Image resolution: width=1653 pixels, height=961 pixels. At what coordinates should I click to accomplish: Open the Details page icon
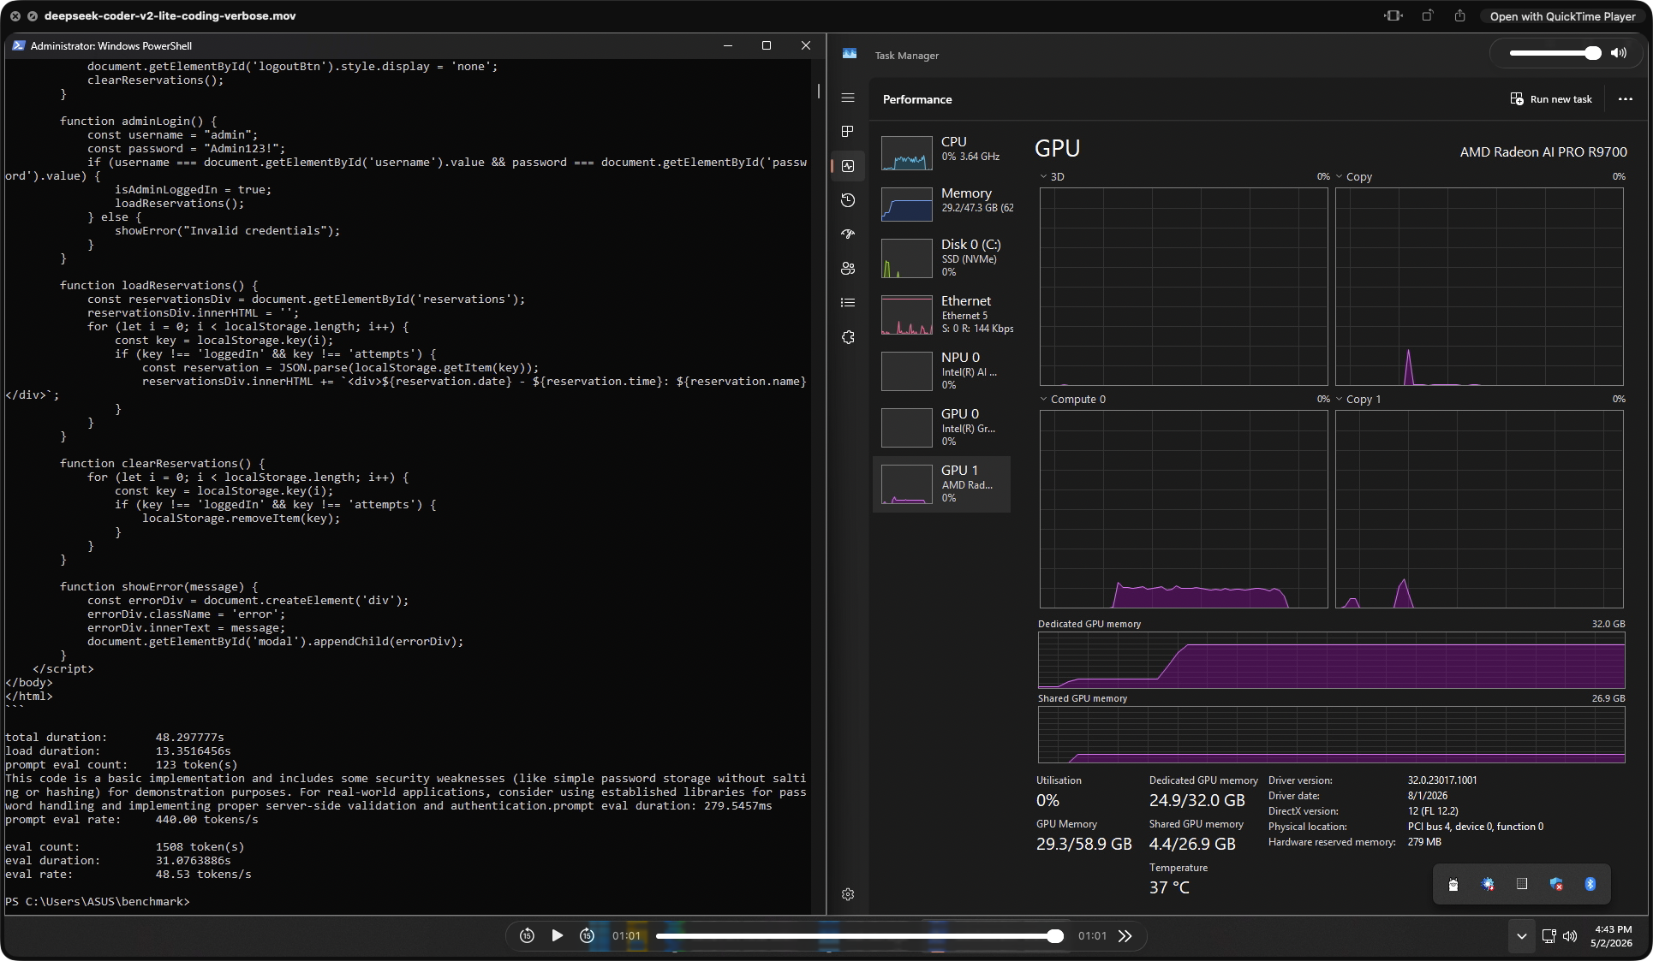[848, 302]
